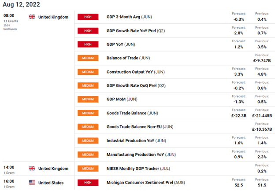The width and height of the screenshot is (275, 191).
Task: Click the United States flag icon
Action: click(32, 182)
